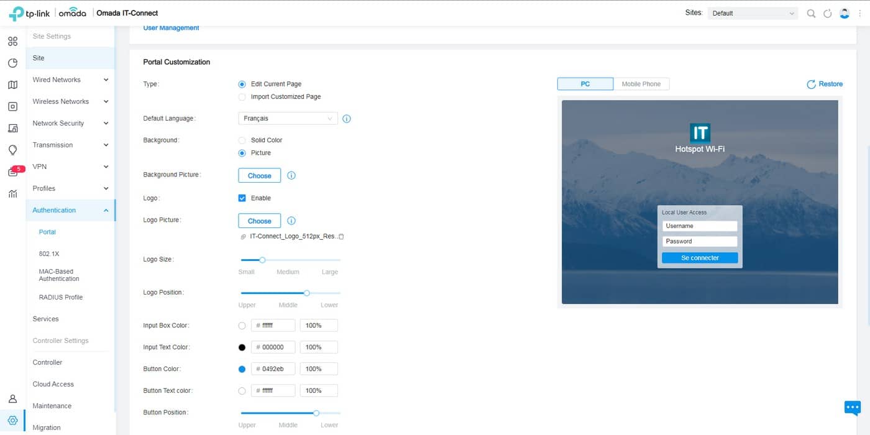Open Portal under Authentication
The width and height of the screenshot is (870, 435).
click(x=47, y=232)
